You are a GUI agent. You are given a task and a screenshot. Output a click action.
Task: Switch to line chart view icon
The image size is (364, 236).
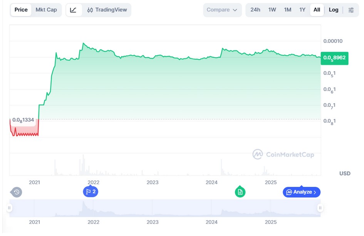pyautogui.click(x=74, y=10)
